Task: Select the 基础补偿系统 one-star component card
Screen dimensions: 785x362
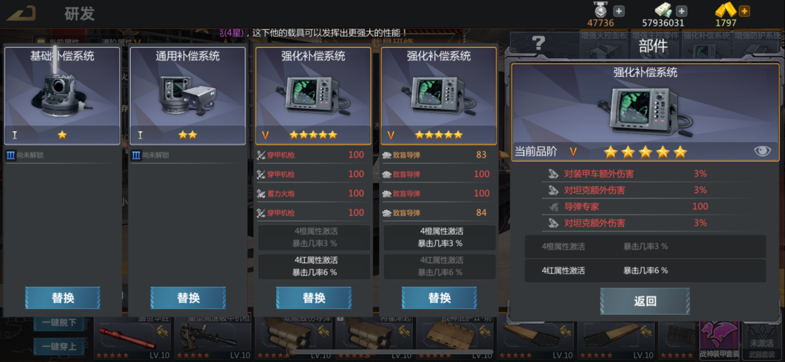Action: pos(62,96)
